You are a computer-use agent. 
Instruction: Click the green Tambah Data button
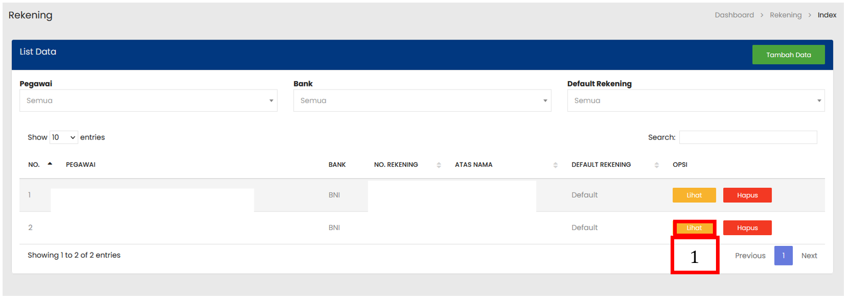(788, 55)
